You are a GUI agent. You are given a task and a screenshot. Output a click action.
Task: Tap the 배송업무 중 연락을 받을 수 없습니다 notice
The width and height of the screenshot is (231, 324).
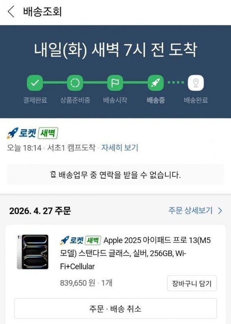point(115,175)
